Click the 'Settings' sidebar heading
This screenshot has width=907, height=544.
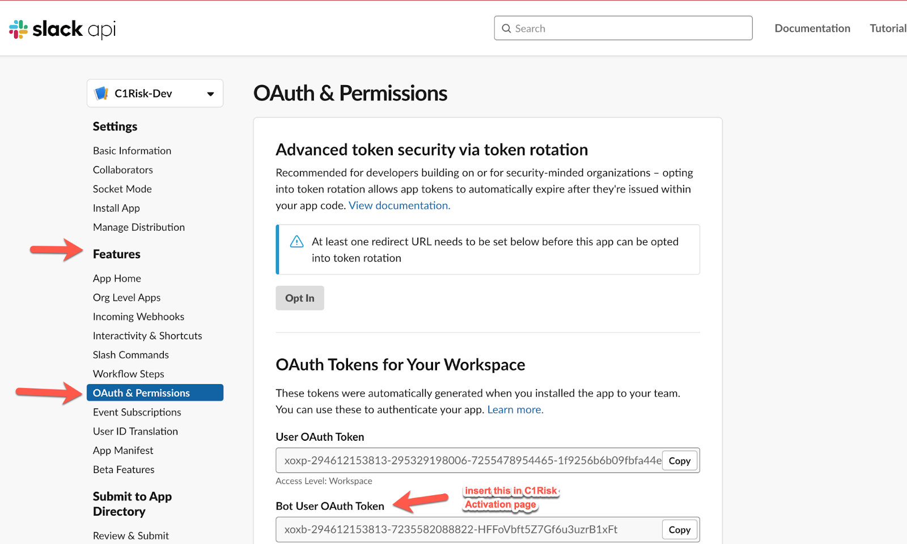coord(115,126)
